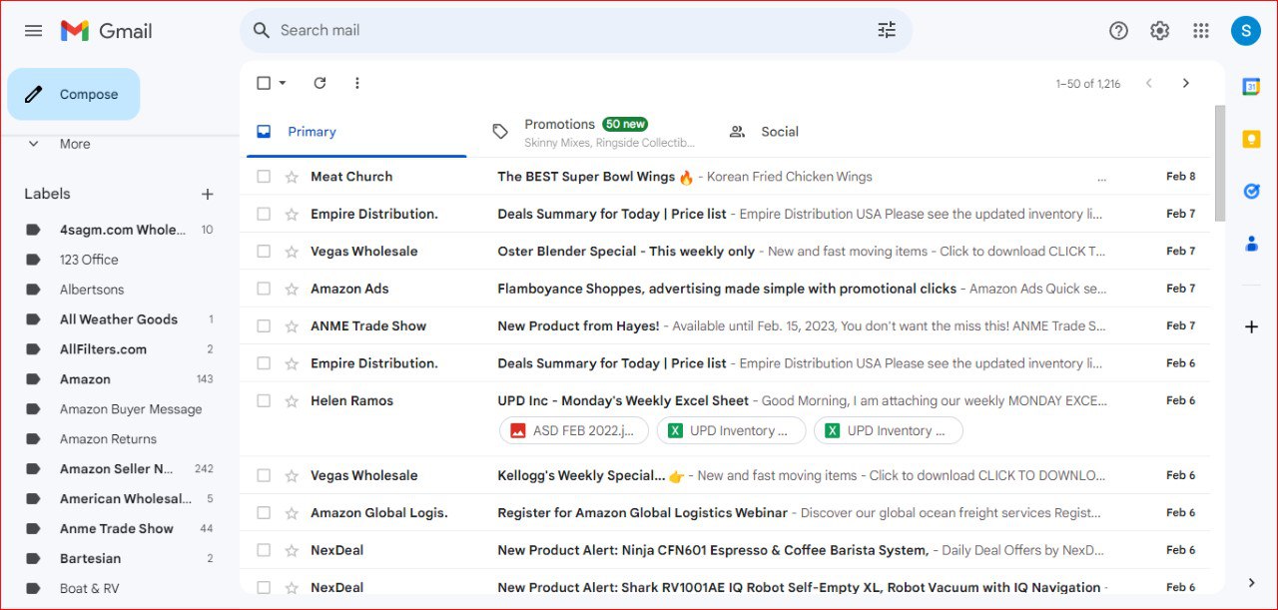Screen dimensions: 1278x610
Task: Click the search magnifier icon
Action: point(262,30)
